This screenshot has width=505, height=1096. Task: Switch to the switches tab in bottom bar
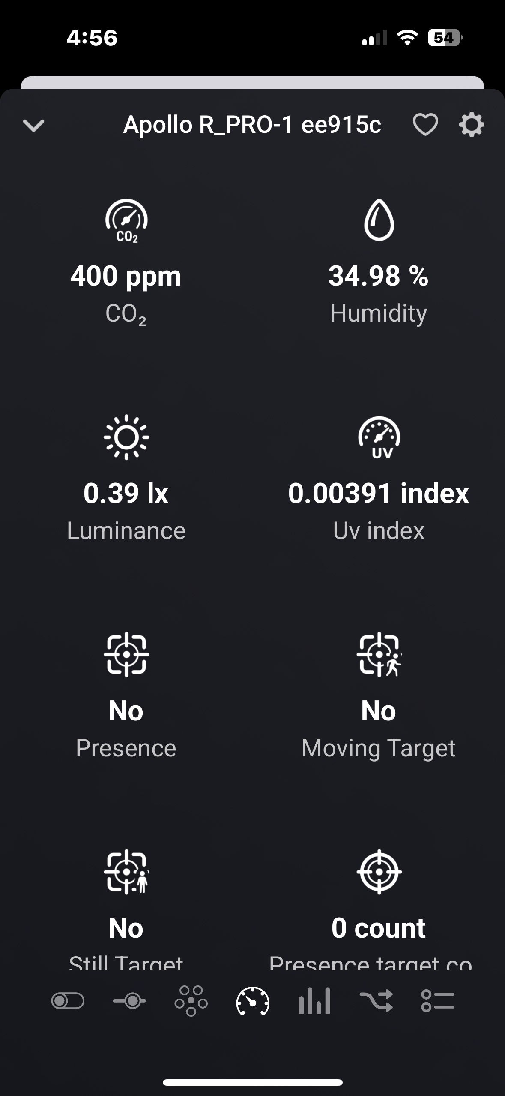click(68, 1001)
